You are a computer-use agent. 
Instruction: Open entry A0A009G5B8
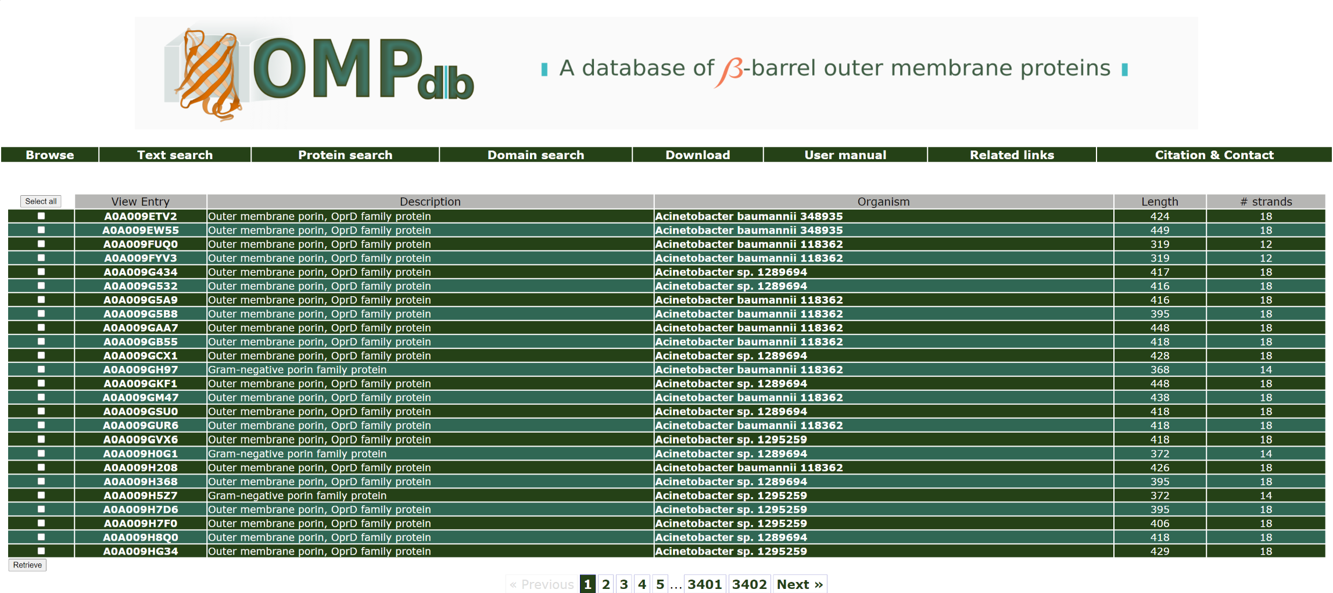point(141,314)
